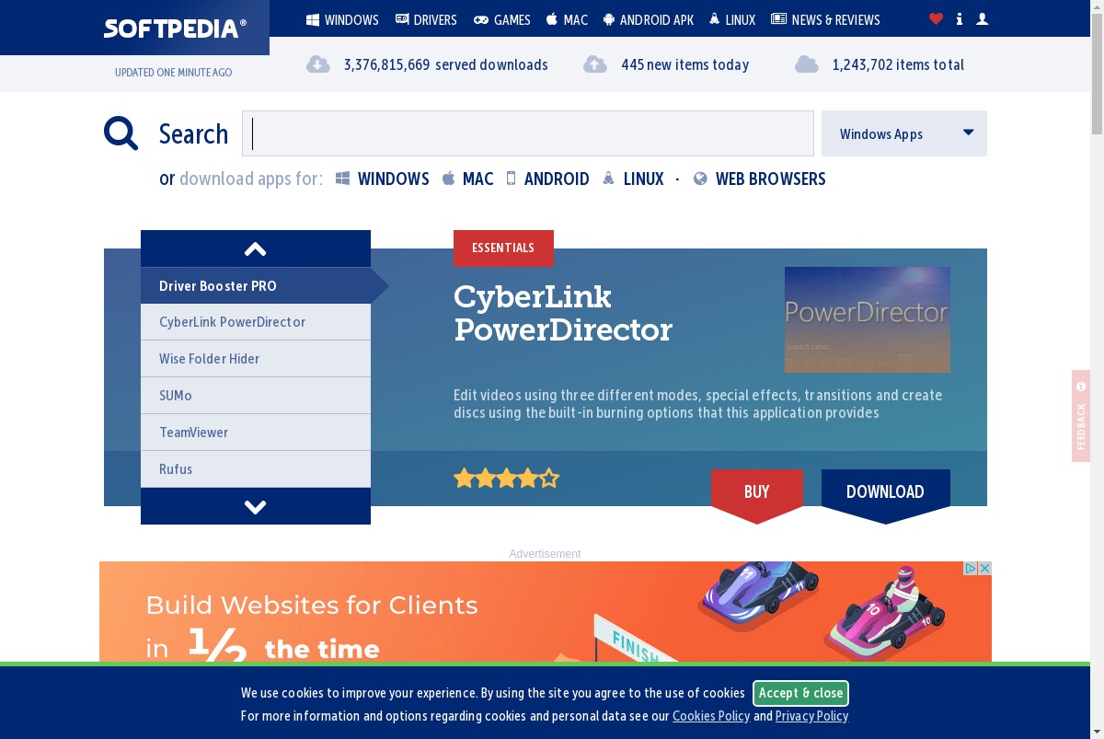The width and height of the screenshot is (1104, 739).
Task: Click the Apple icon beside MAC under search
Action: coord(449,179)
